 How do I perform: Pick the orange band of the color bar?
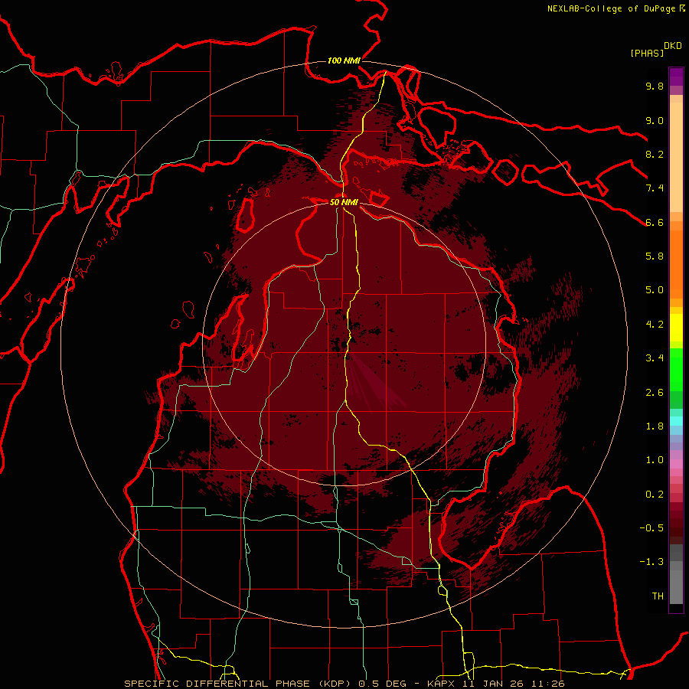click(676, 263)
